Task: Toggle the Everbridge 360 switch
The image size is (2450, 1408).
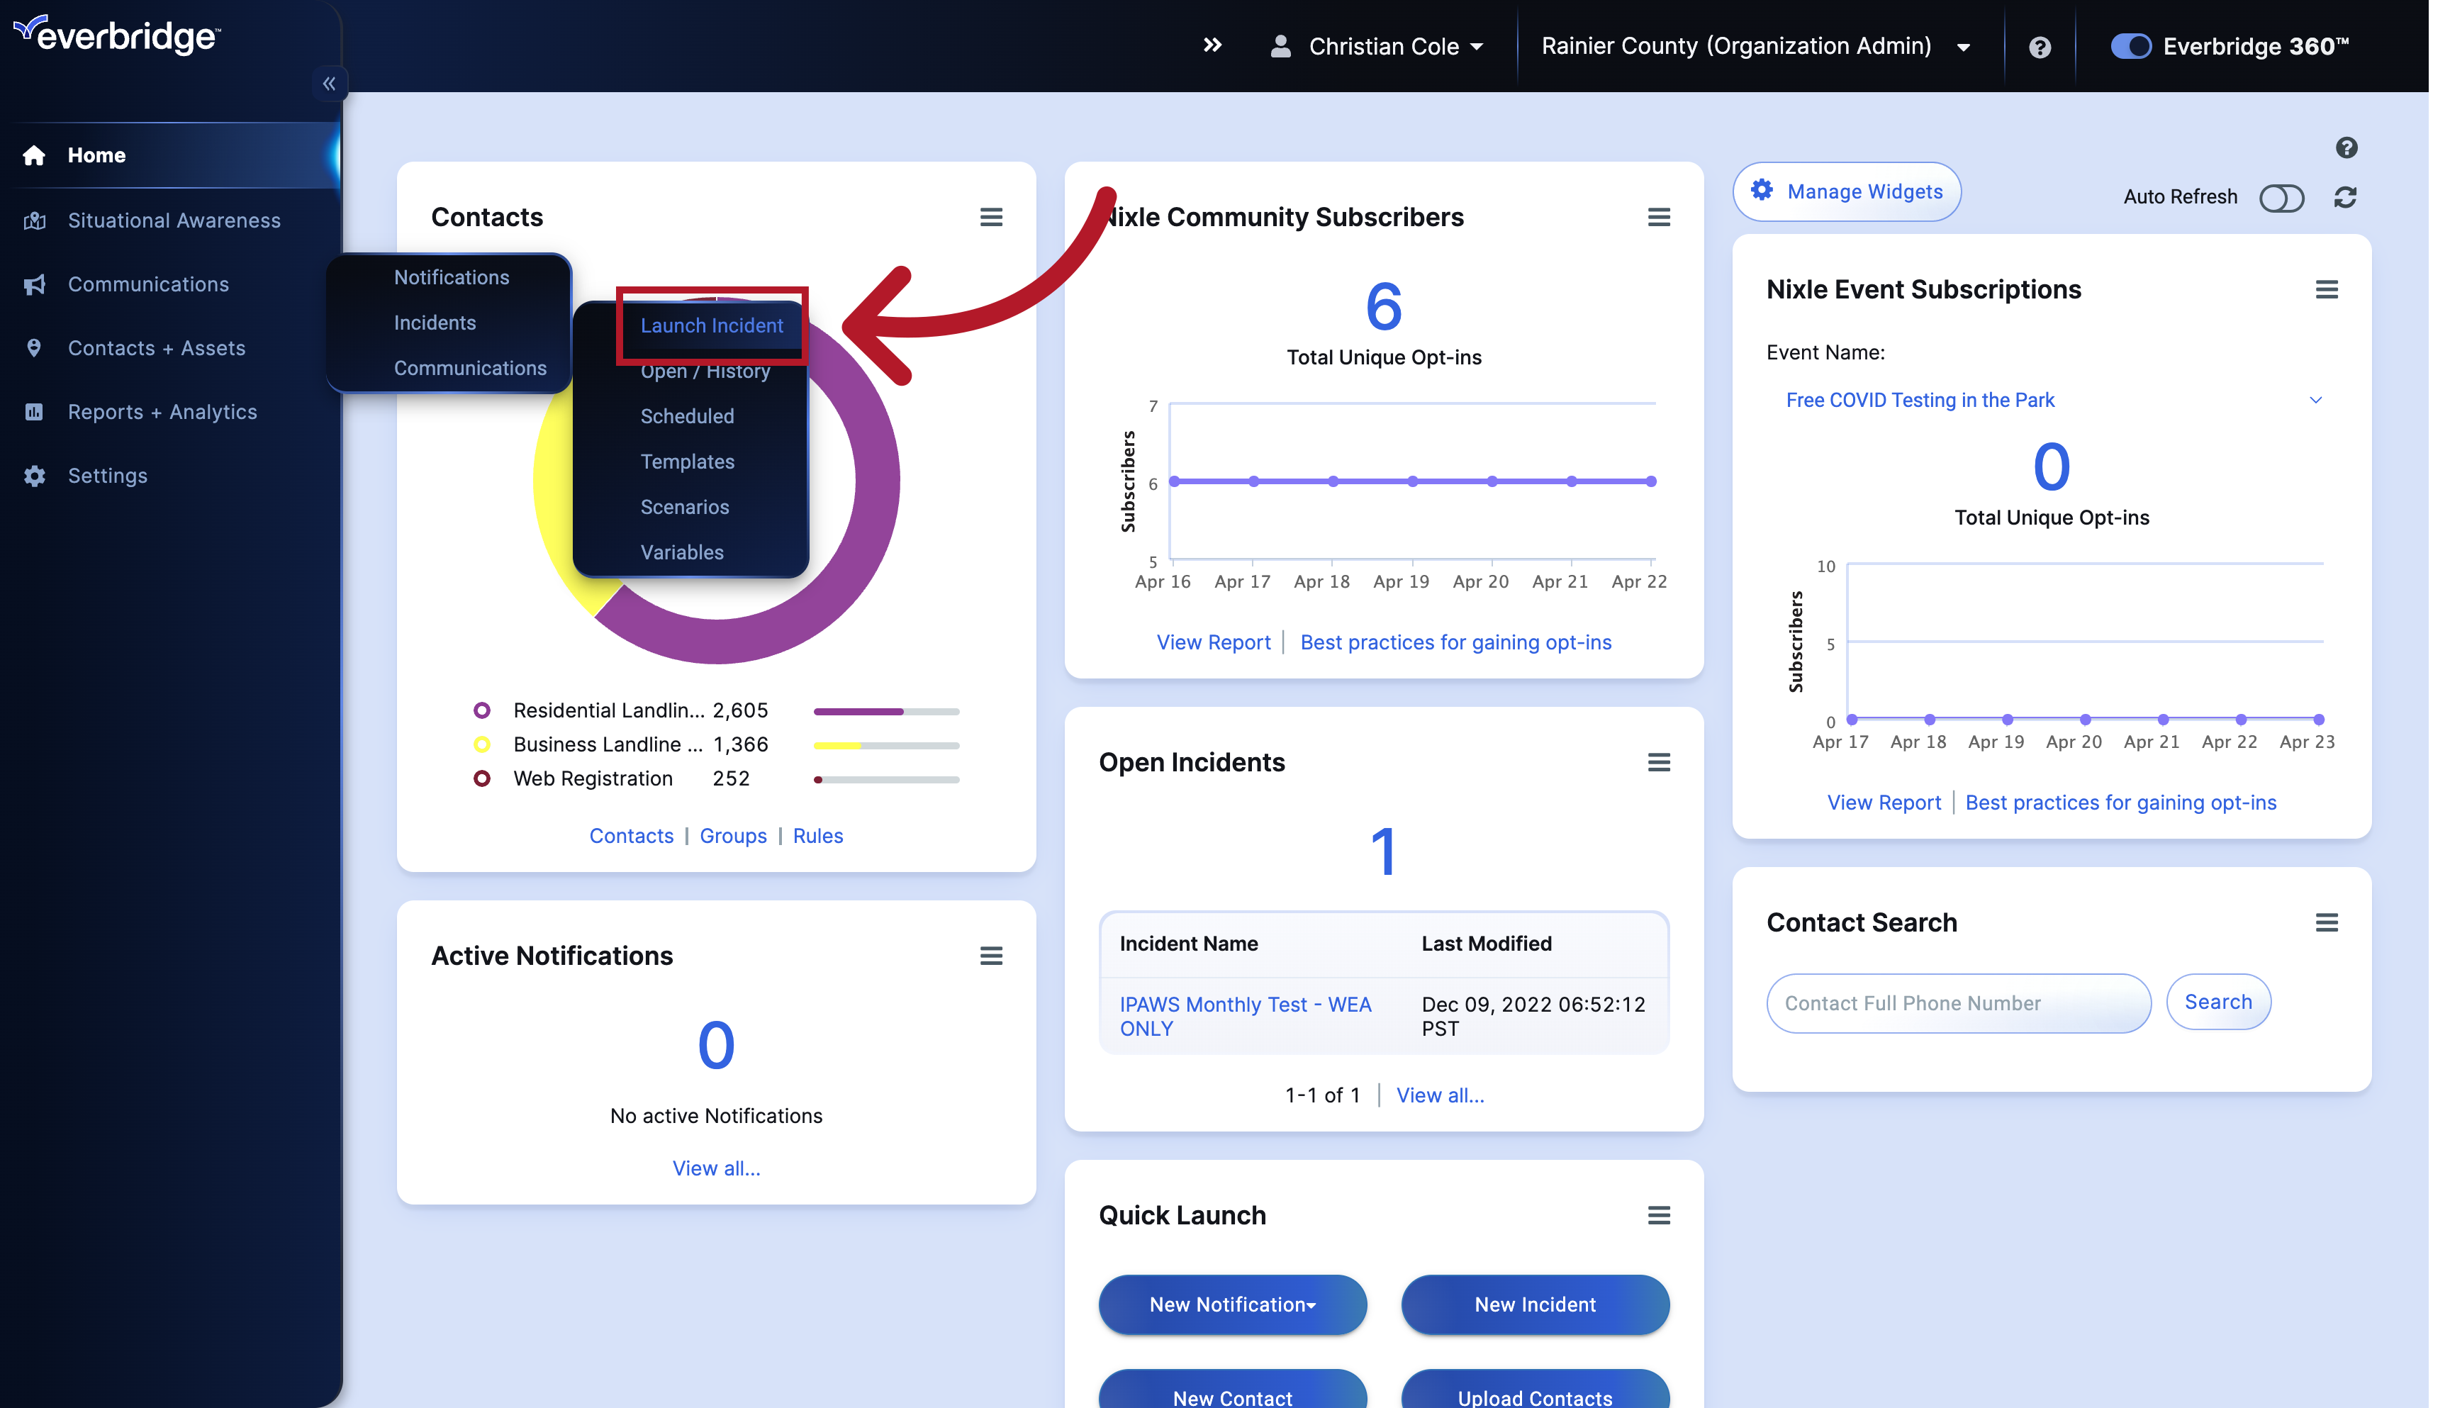Action: point(2130,46)
